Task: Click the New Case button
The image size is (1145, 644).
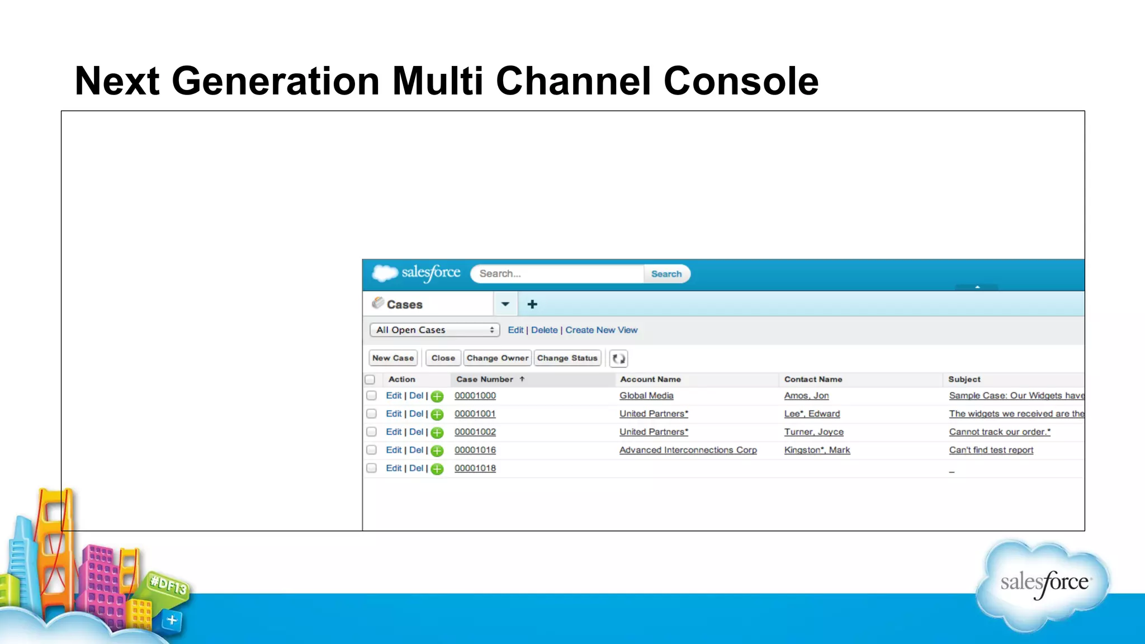Action: pos(393,358)
